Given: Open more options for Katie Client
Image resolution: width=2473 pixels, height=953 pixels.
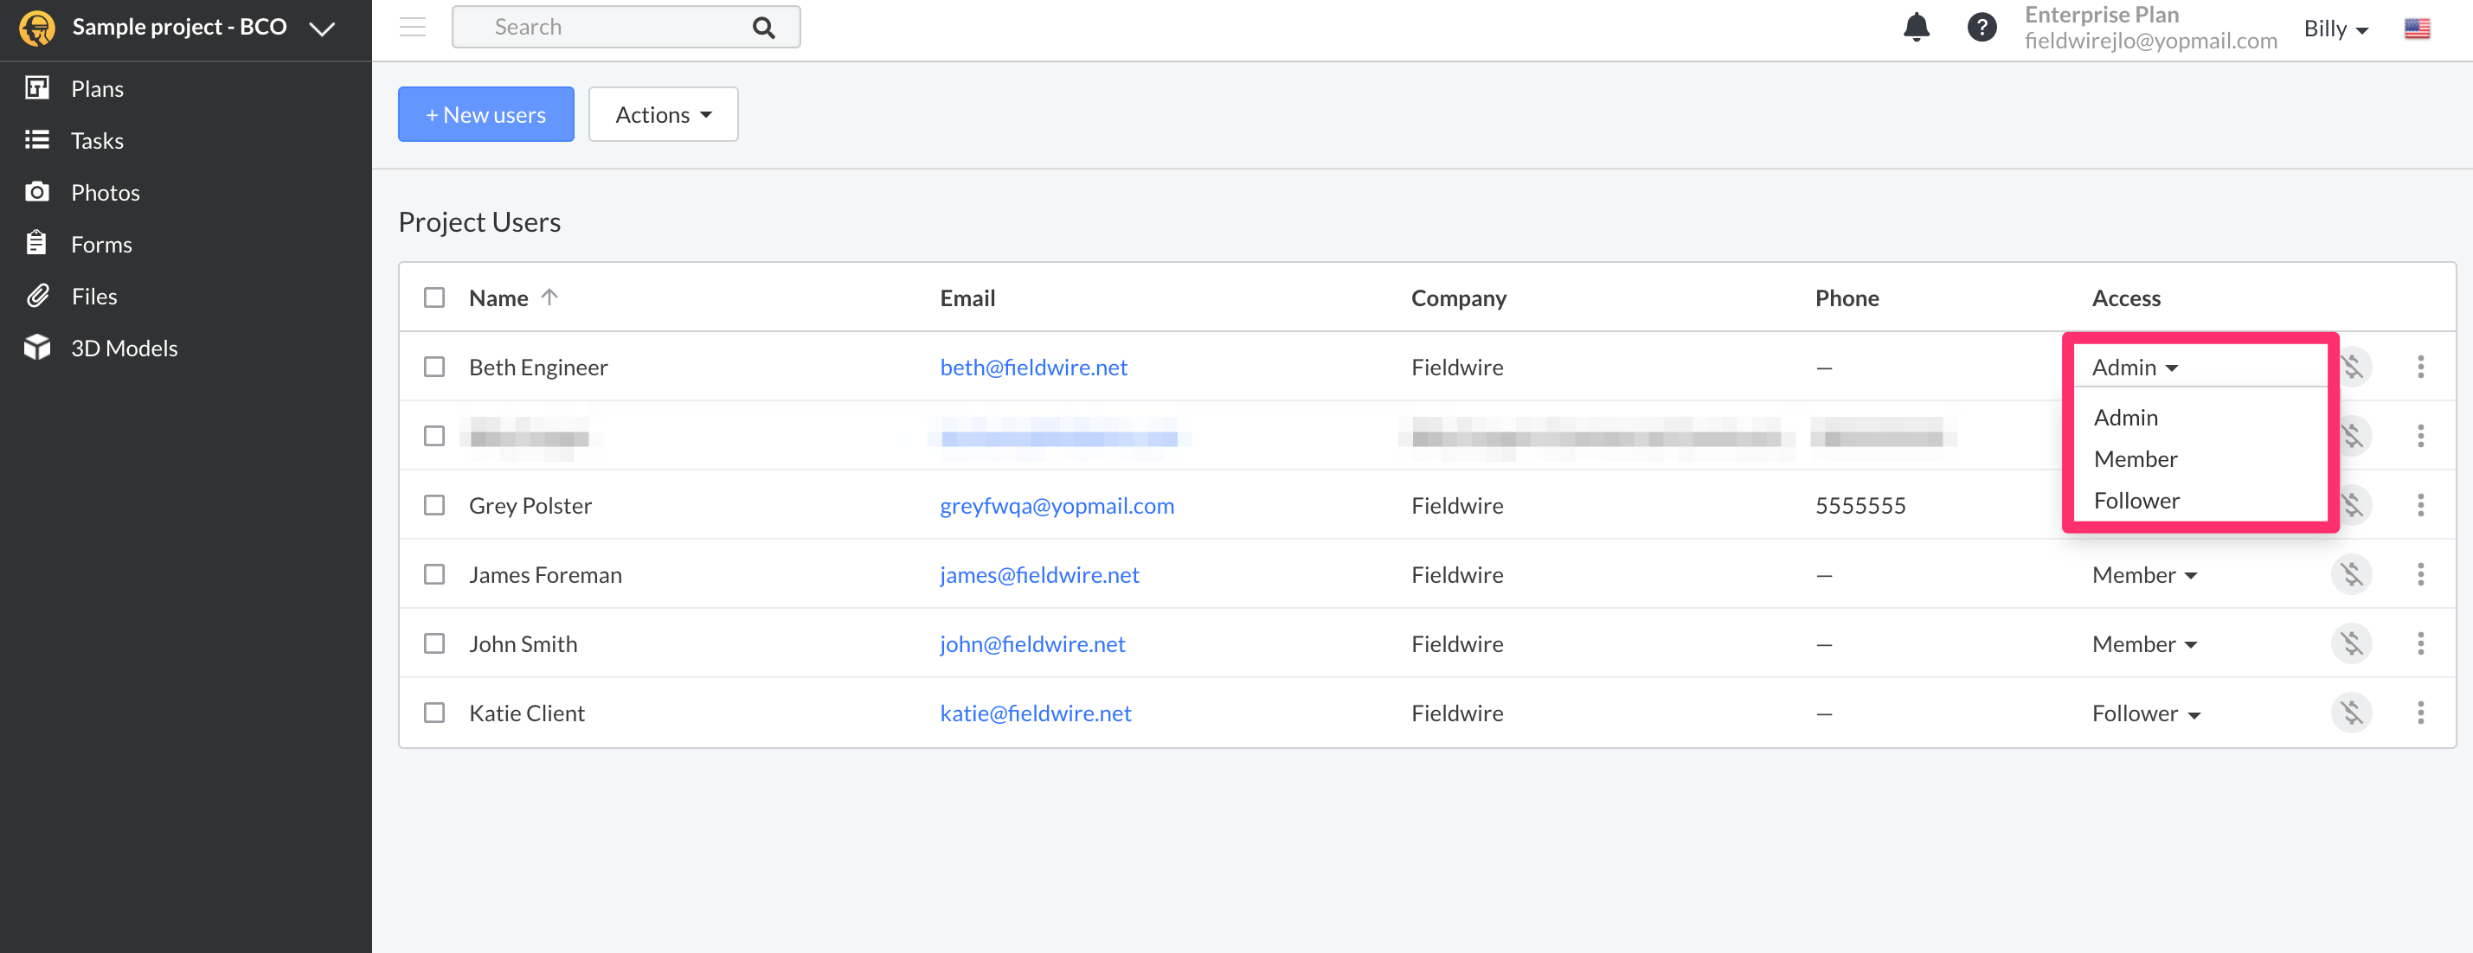Looking at the screenshot, I should coord(2419,712).
